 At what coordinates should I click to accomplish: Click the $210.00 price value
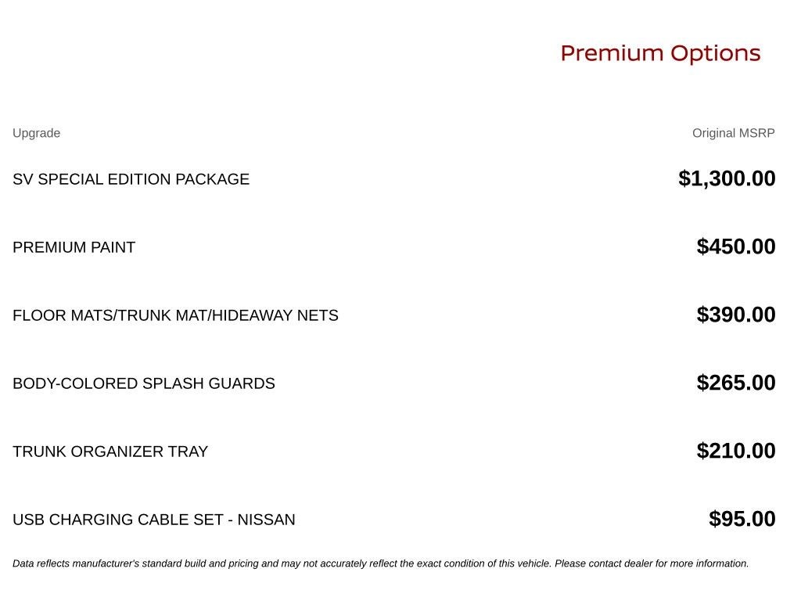point(736,450)
